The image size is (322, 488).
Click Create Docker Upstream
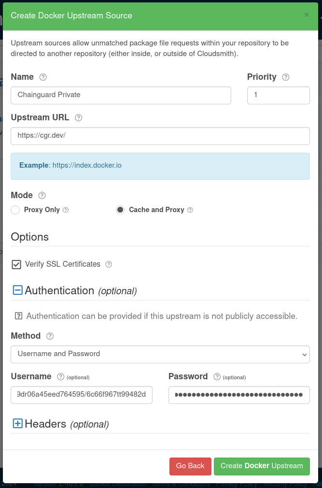[x=262, y=466]
